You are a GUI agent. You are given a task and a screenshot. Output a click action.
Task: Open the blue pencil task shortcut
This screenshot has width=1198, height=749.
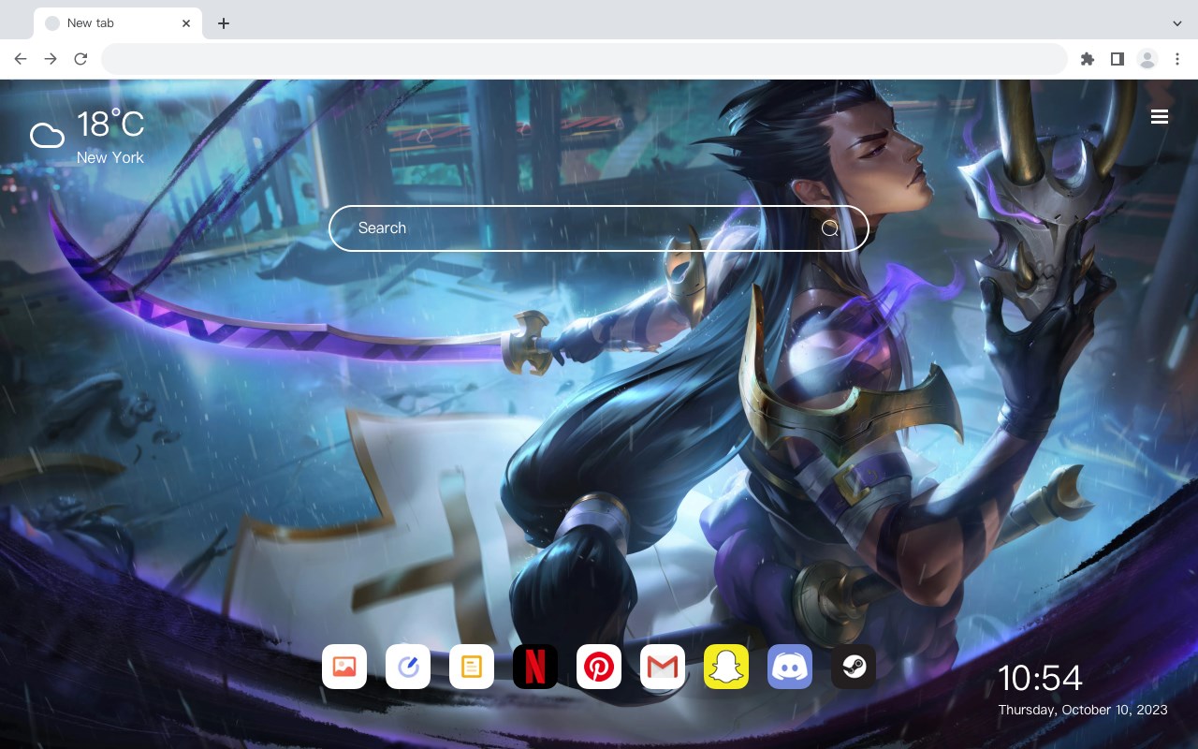(408, 667)
